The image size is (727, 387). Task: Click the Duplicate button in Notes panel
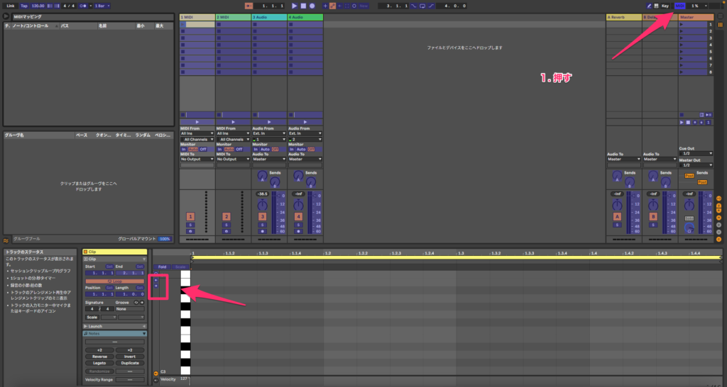click(x=130, y=363)
